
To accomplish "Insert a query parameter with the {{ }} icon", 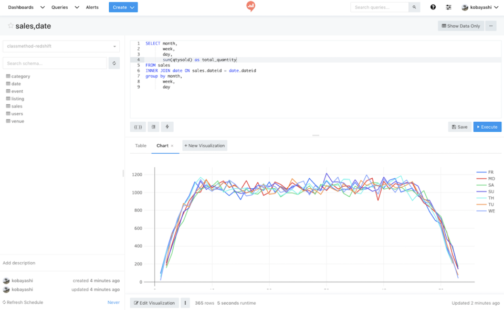I will click(137, 126).
